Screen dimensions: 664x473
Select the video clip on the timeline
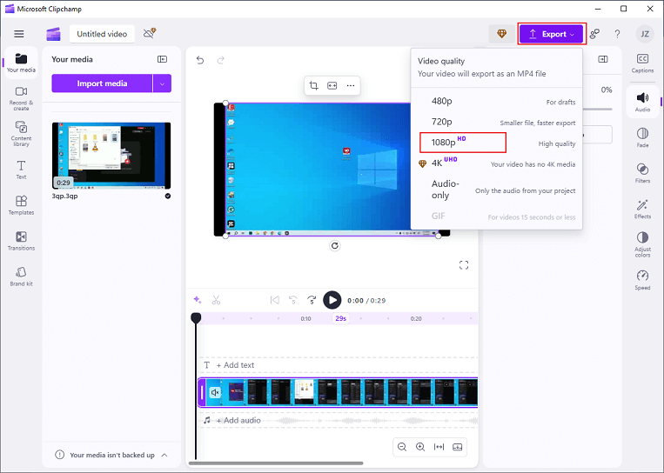coord(338,392)
